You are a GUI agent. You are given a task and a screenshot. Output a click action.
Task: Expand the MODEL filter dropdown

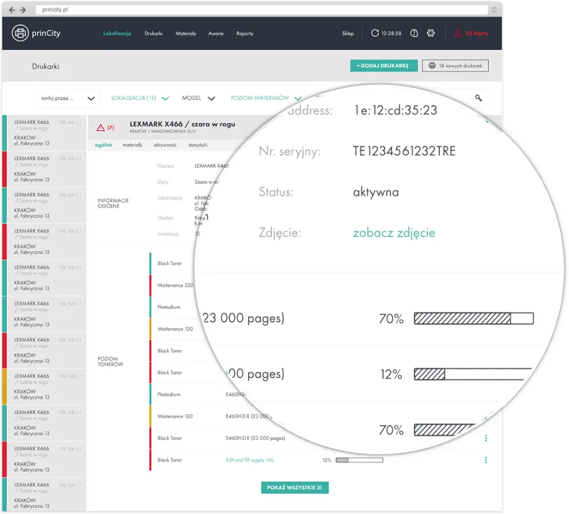click(x=199, y=98)
